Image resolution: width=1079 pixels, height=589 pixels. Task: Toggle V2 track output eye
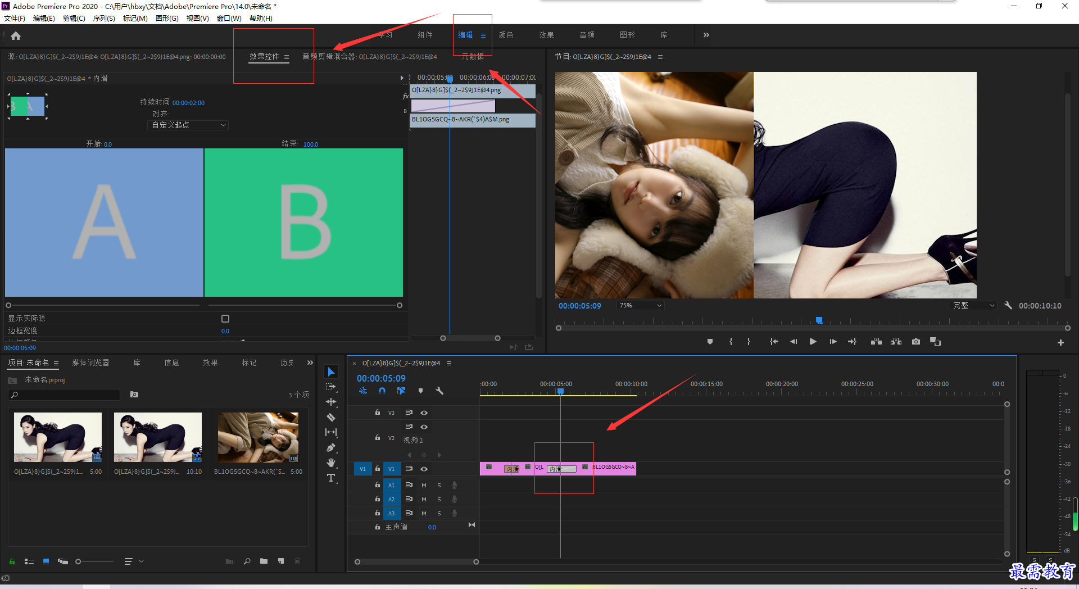coord(424,427)
